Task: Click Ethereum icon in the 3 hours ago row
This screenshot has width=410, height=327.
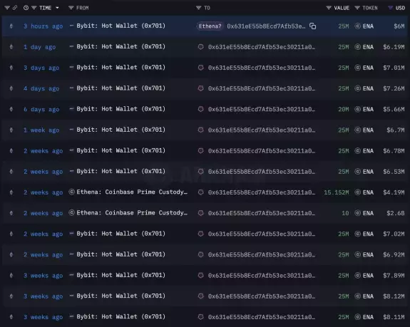Action: point(11,26)
